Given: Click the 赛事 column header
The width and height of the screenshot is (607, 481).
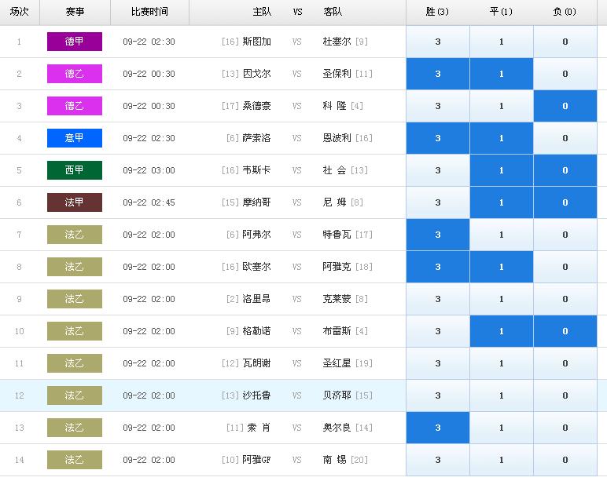Looking at the screenshot, I should click(x=75, y=12).
